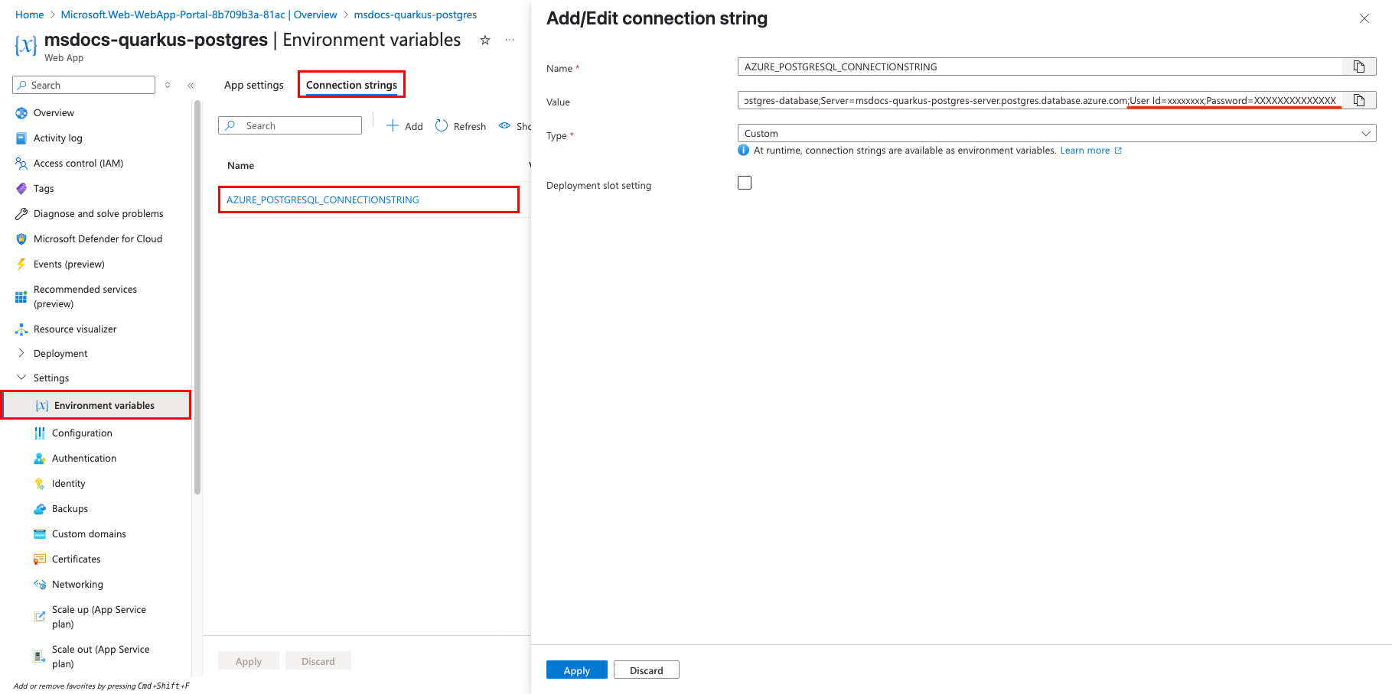
Task: Favorite the page with the star icon
Action: pos(484,41)
